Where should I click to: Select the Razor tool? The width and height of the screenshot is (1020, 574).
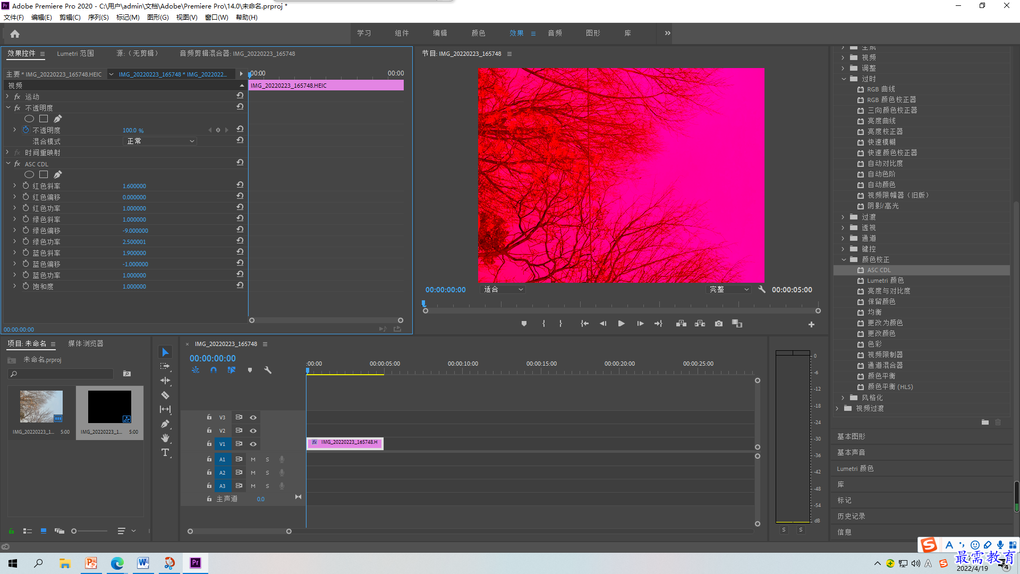coord(165,395)
